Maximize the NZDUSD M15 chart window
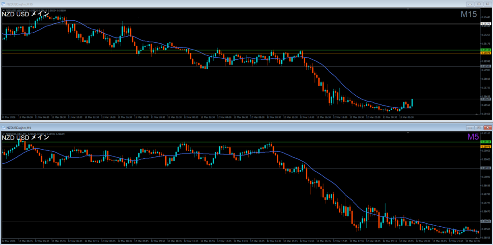493x245 pixels. tap(479, 4)
